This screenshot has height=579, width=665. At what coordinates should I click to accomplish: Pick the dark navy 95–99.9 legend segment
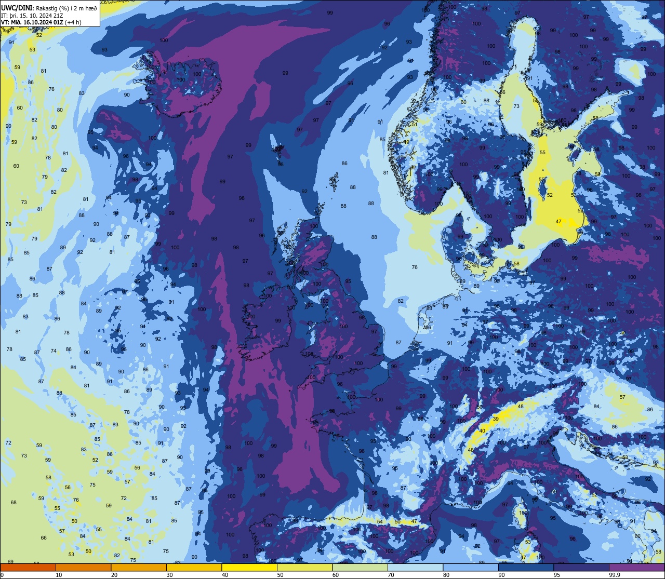tap(581, 567)
